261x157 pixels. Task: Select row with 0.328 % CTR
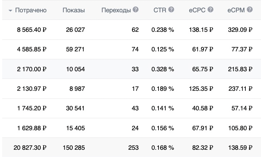(x=132, y=69)
